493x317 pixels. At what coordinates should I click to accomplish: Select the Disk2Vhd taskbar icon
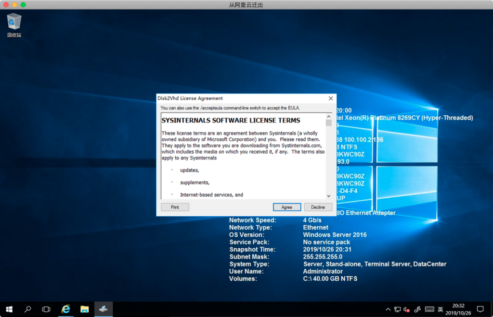pos(103,309)
